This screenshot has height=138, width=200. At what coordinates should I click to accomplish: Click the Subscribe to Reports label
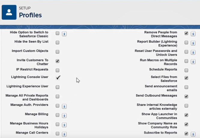click(161, 133)
